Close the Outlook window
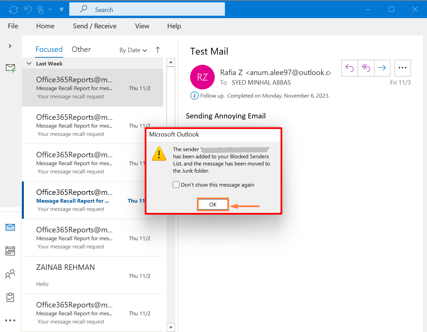 pos(415,9)
